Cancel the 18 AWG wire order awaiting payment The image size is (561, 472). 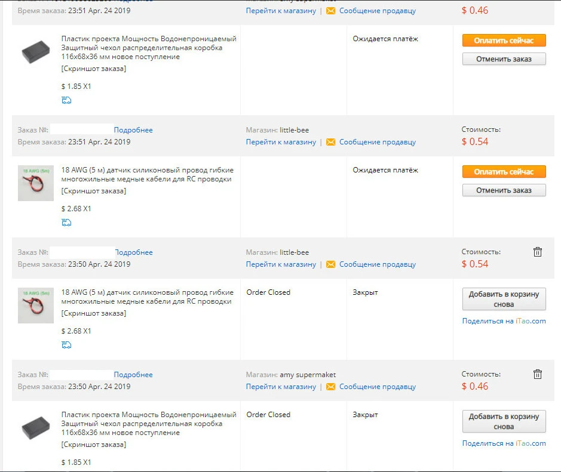click(504, 190)
